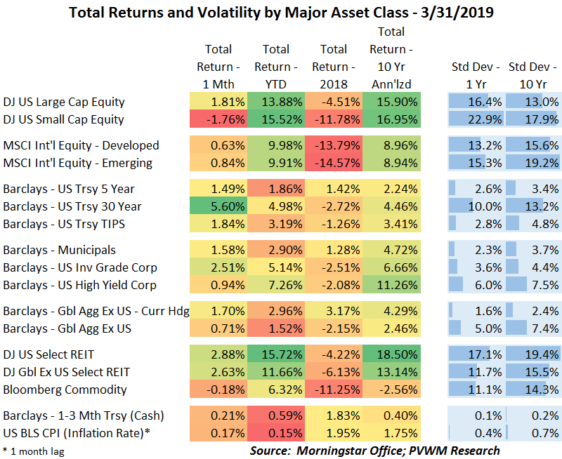Viewport: 562px width, 459px height.
Task: Select the 'Total Return - YTD' column header
Action: click(x=276, y=67)
